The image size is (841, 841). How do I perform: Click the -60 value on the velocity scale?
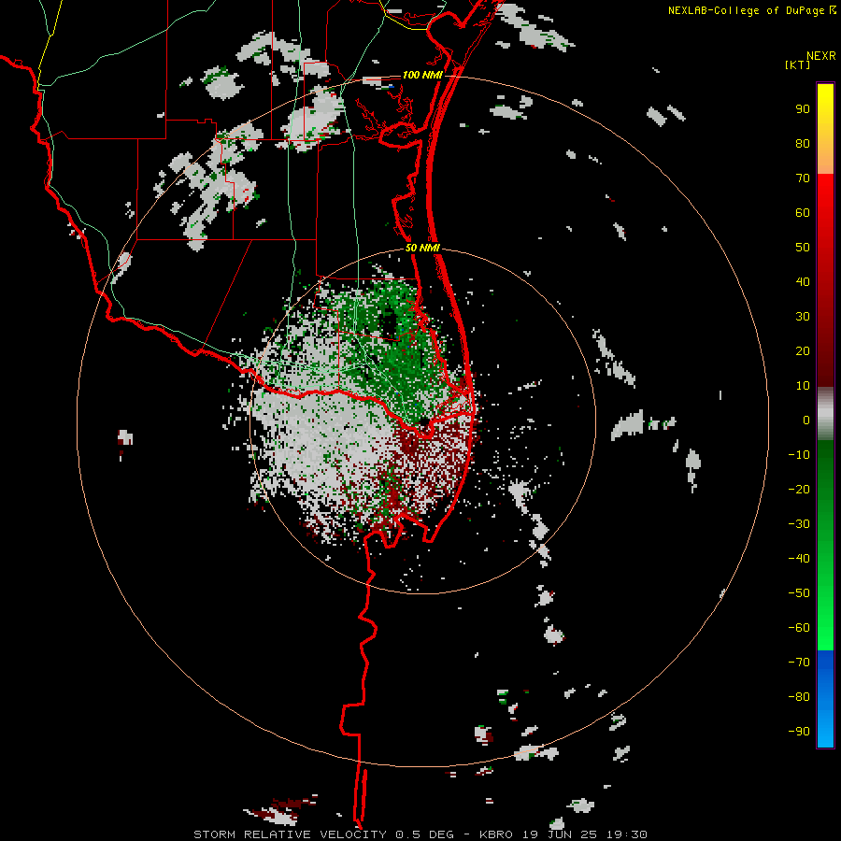799,628
